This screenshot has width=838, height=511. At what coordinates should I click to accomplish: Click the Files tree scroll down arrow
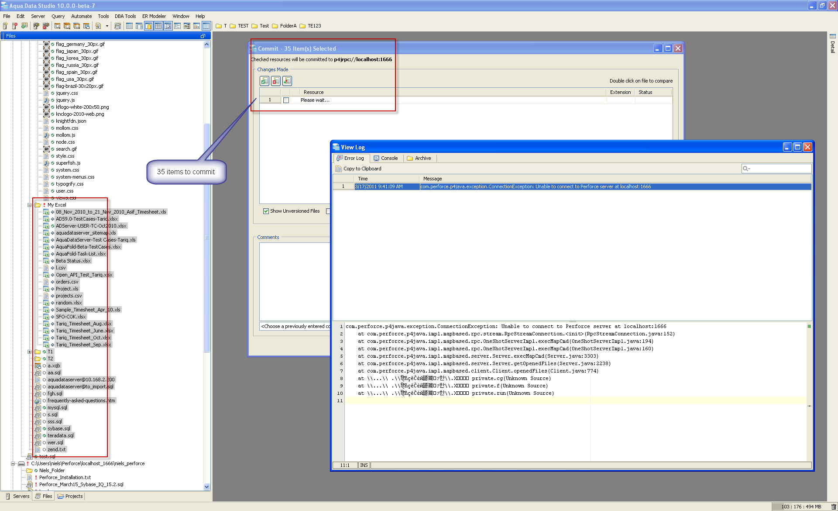(207, 487)
